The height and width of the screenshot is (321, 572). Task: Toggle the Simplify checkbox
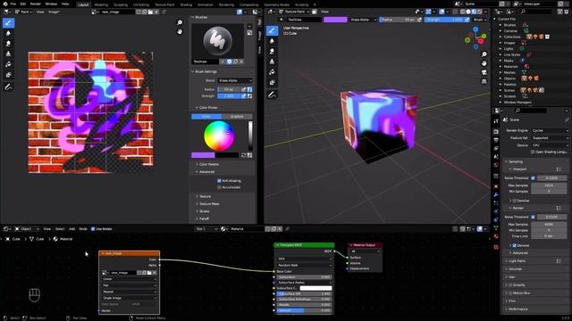point(510,285)
